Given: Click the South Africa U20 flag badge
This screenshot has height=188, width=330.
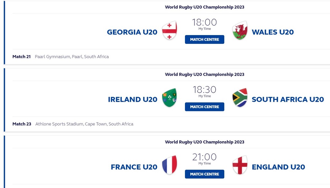Looking at the screenshot, I should (240, 98).
